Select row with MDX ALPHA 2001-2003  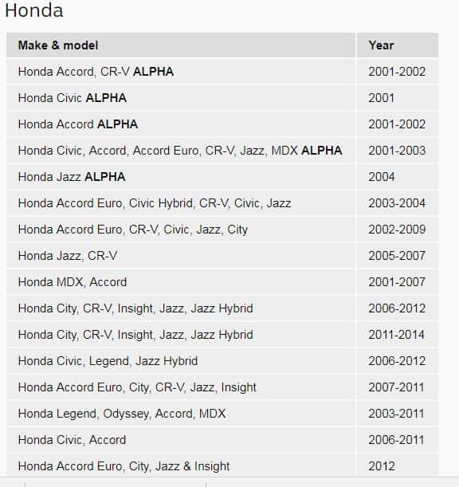pyautogui.click(x=222, y=151)
